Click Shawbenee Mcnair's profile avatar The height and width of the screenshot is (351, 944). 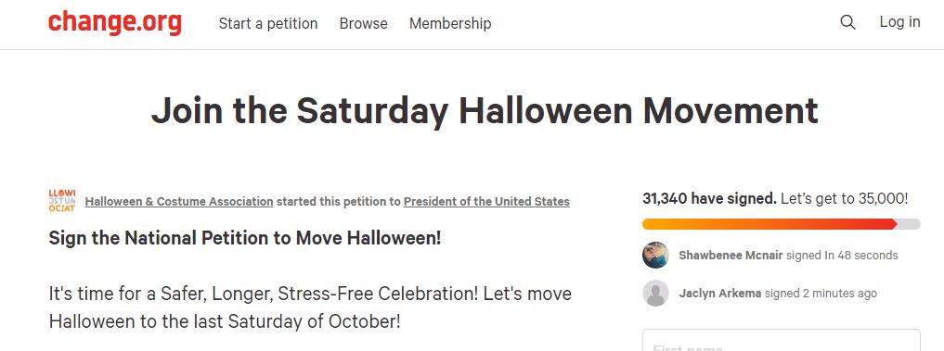pos(655,255)
